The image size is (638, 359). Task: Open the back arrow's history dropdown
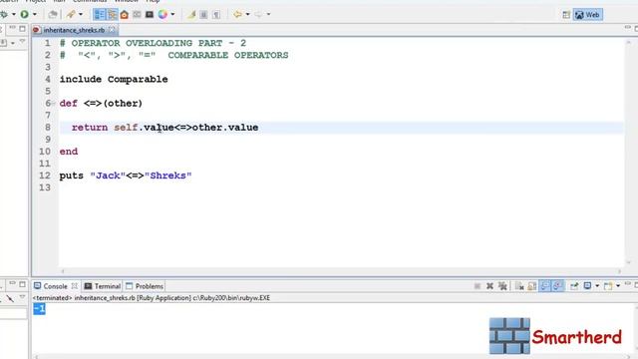click(x=247, y=14)
